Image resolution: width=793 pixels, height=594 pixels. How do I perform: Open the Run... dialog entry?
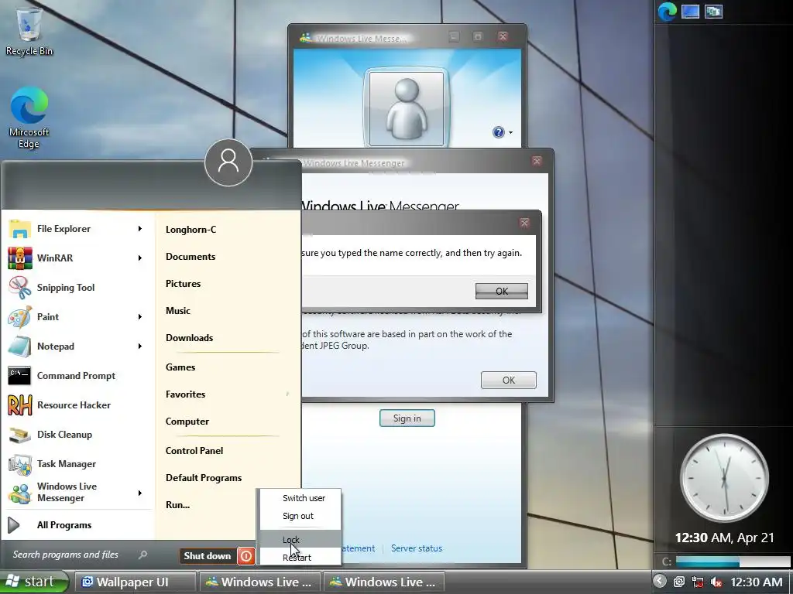(177, 504)
